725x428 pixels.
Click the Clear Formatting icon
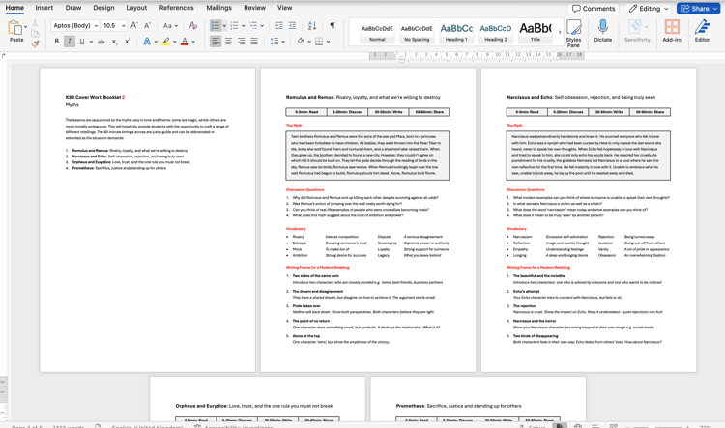click(193, 26)
